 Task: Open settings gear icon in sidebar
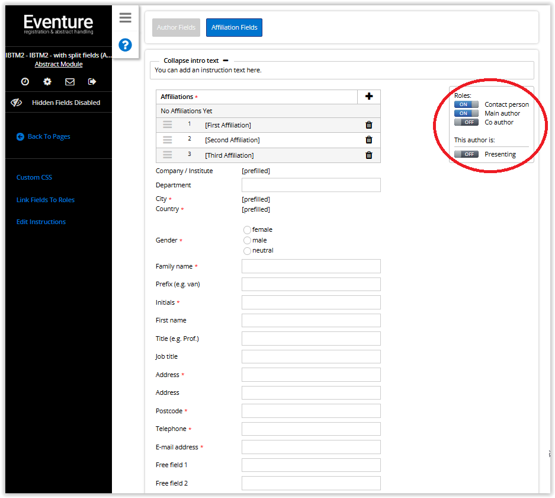tap(47, 82)
